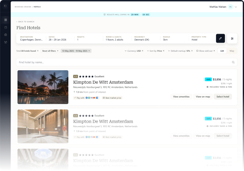Click the 29 MIN countdown badge
This screenshot has height=171, width=244.
(x=135, y=15)
